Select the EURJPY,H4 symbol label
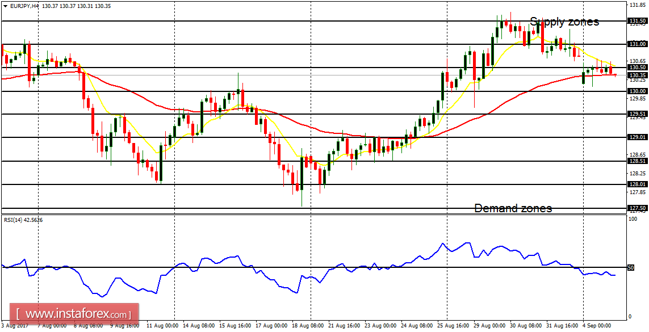This screenshot has width=649, height=332. pos(26,5)
